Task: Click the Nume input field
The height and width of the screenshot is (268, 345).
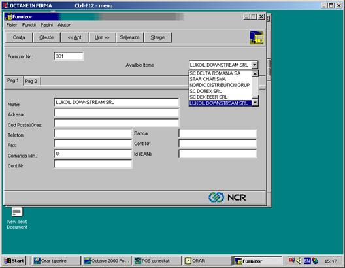Action: point(116,103)
